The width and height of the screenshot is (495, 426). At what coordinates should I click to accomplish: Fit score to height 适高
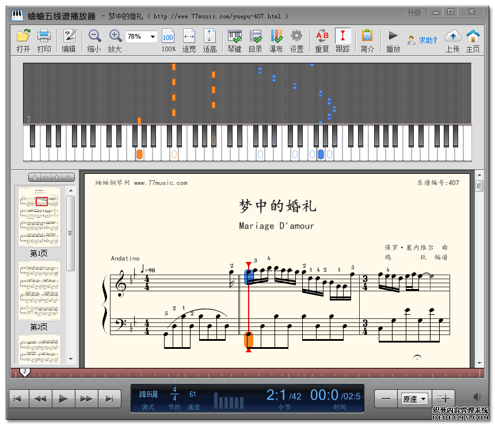(x=210, y=40)
